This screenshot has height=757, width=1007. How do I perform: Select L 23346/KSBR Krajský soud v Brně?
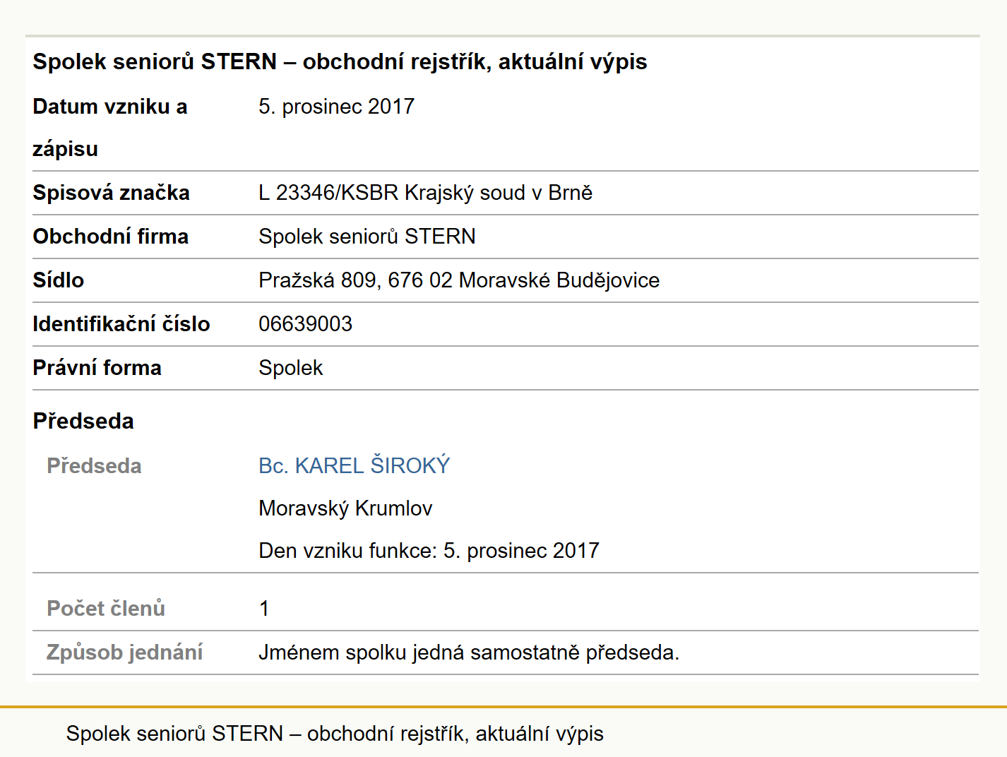[x=425, y=193]
